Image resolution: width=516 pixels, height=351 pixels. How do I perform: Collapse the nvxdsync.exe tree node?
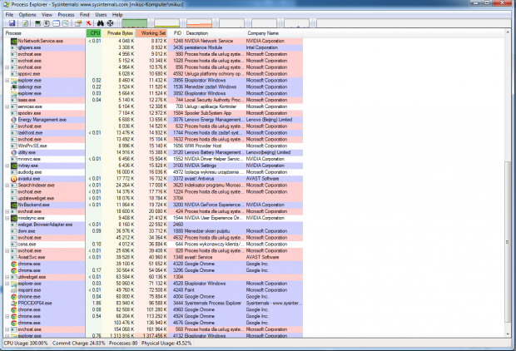tap(7, 218)
